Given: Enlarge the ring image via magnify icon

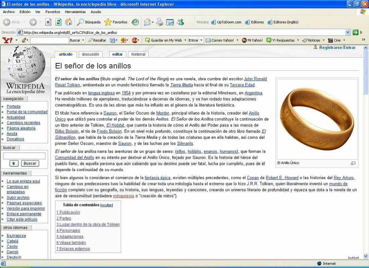Looking at the screenshot, I should tap(353, 163).
